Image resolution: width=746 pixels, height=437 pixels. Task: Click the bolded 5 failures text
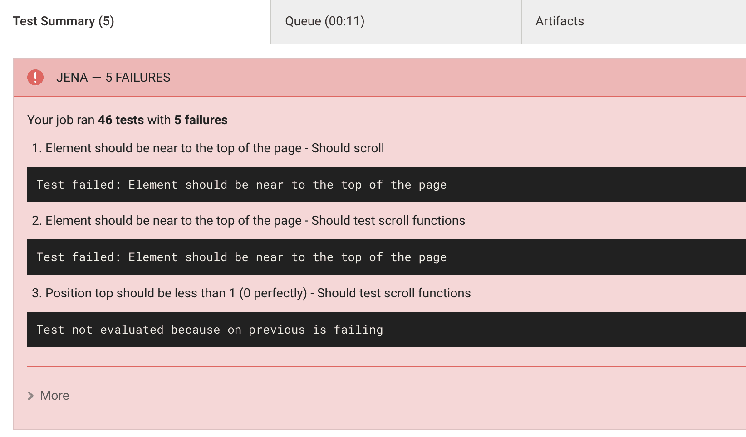click(x=201, y=120)
